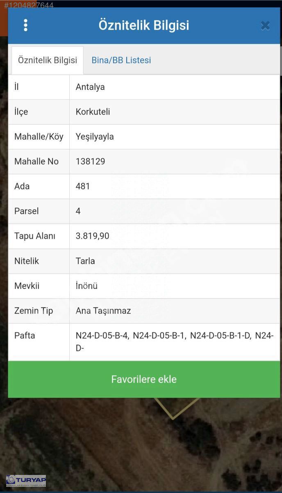
Task: Click the TURYAP logo watermark
Action: pos(26,481)
